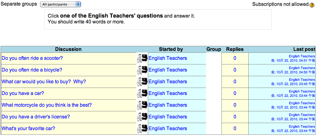Click teacher avatar in the bicycle discussion row
Image resolution: width=317 pixels, height=136 pixels.
(x=142, y=70)
